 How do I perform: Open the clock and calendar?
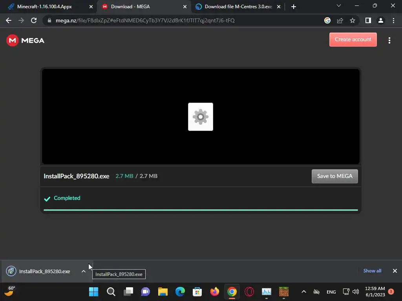coord(375,292)
